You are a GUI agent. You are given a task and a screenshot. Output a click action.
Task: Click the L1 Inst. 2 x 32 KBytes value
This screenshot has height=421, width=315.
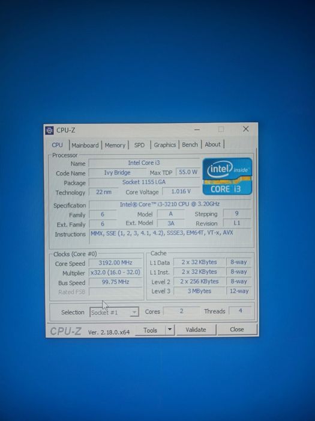199,272
